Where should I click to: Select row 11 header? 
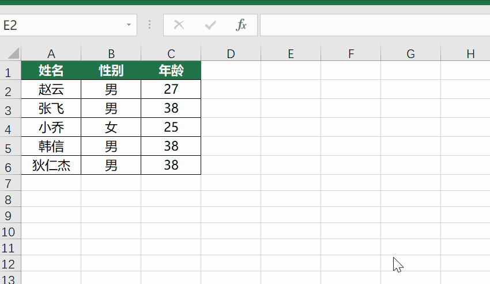pos(10,248)
